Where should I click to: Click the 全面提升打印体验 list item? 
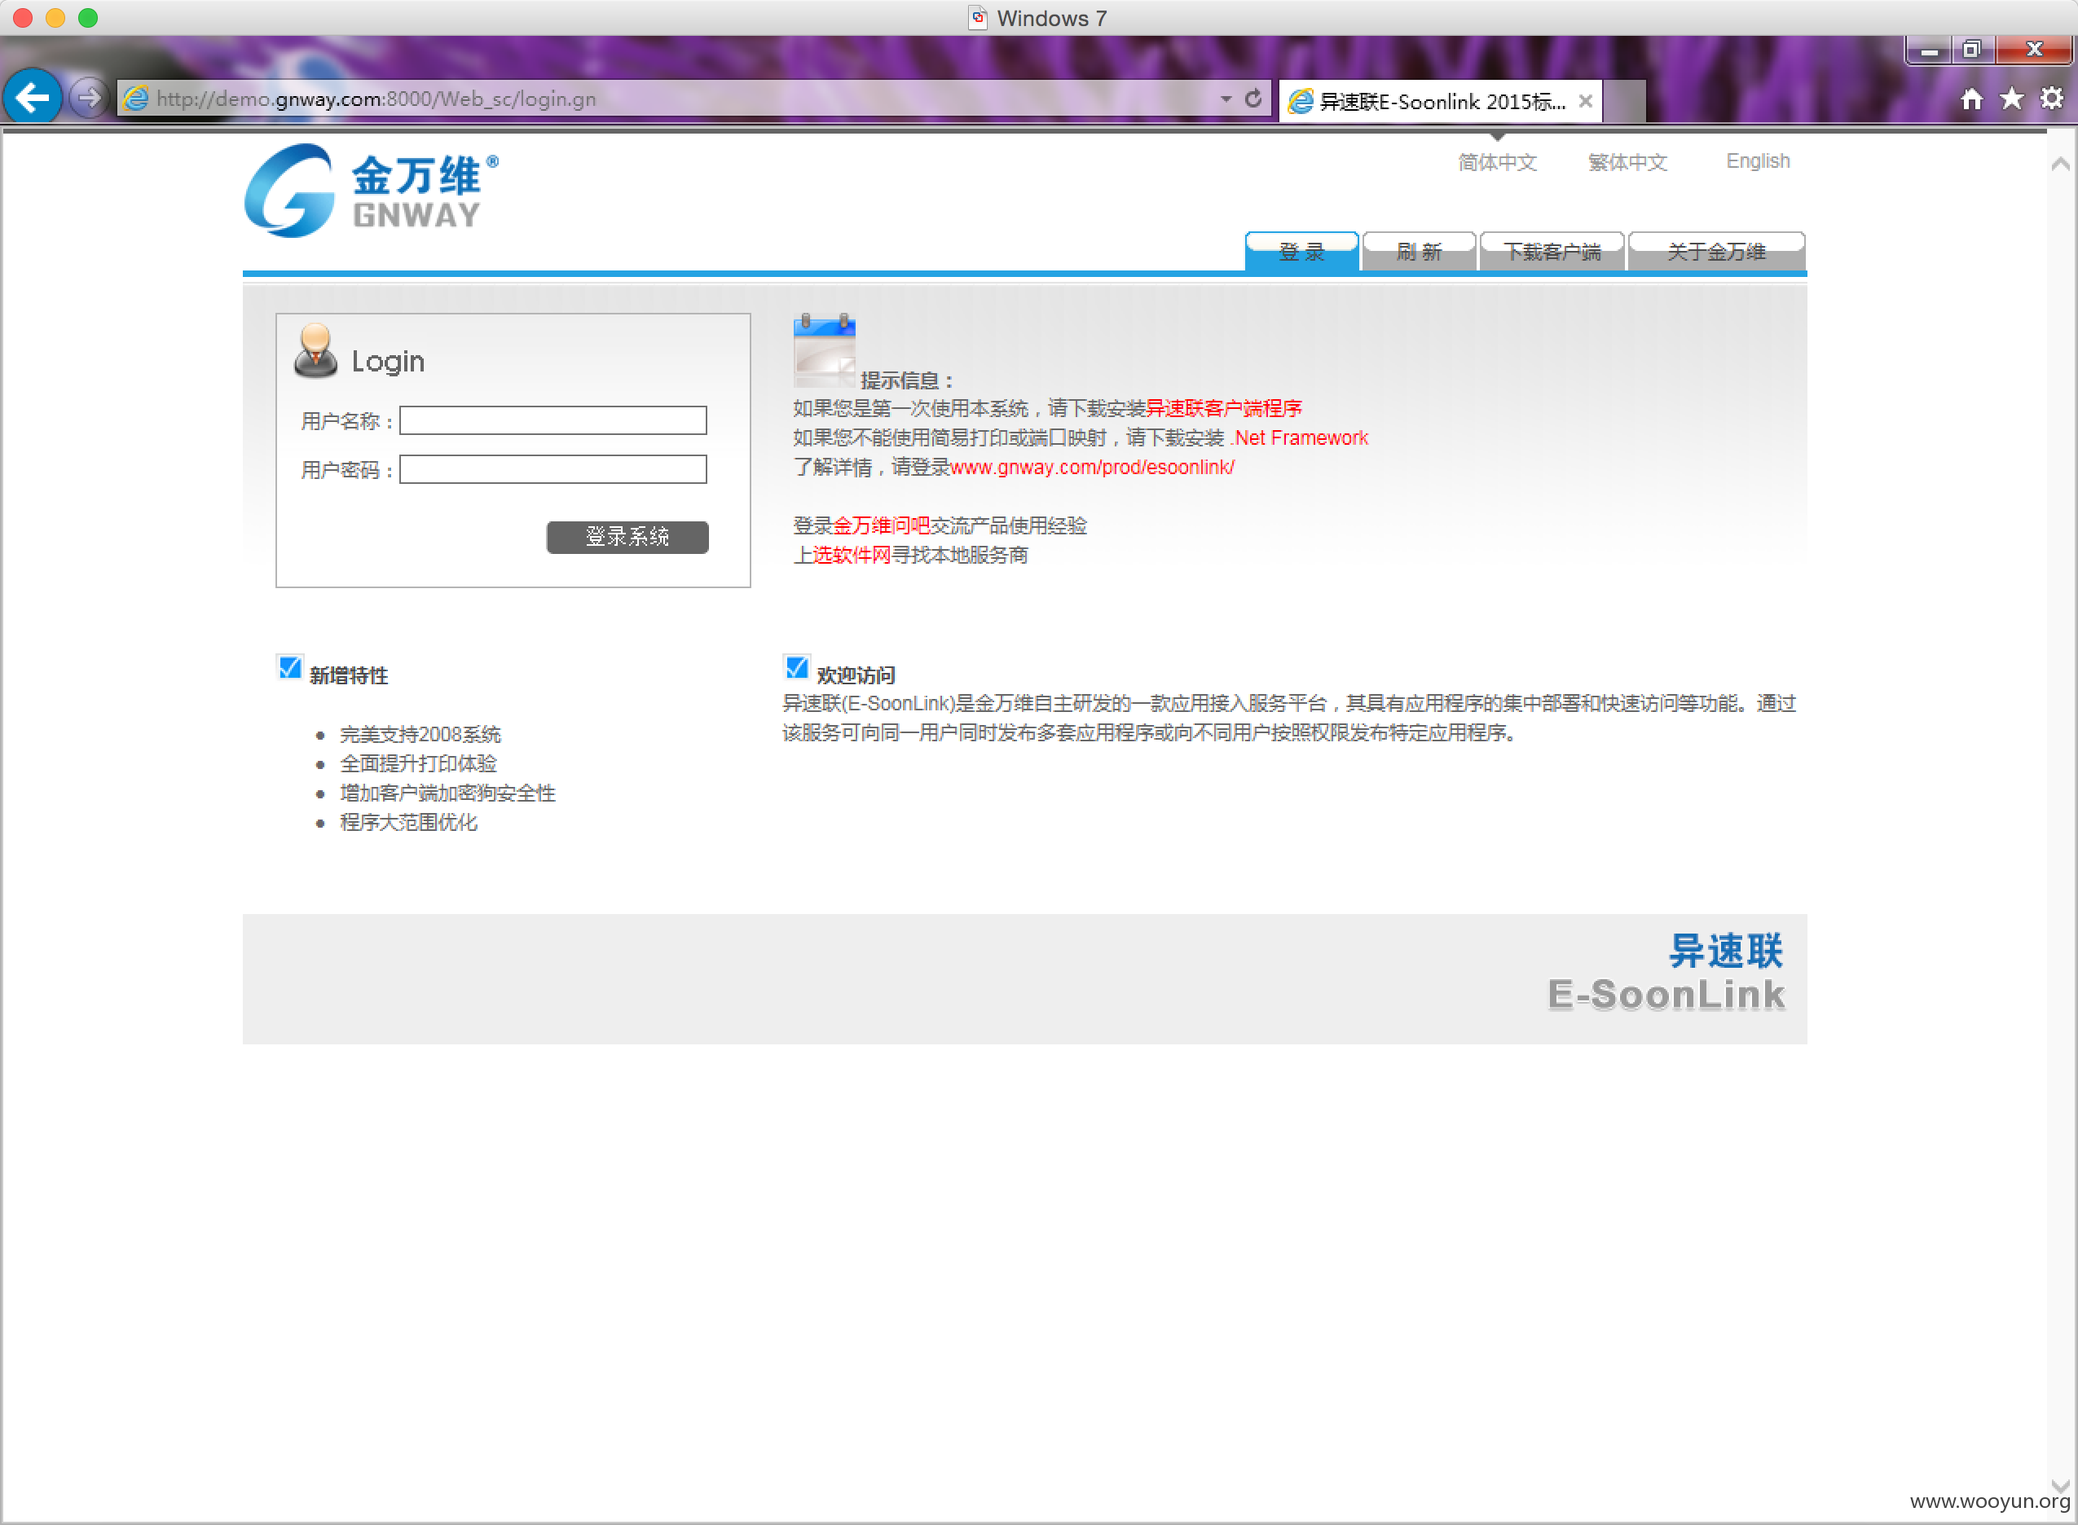pyautogui.click(x=418, y=763)
